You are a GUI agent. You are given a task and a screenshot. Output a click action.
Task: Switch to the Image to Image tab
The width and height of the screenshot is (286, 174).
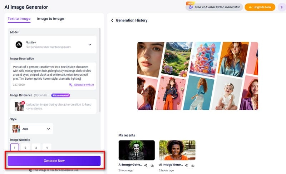[50, 19]
